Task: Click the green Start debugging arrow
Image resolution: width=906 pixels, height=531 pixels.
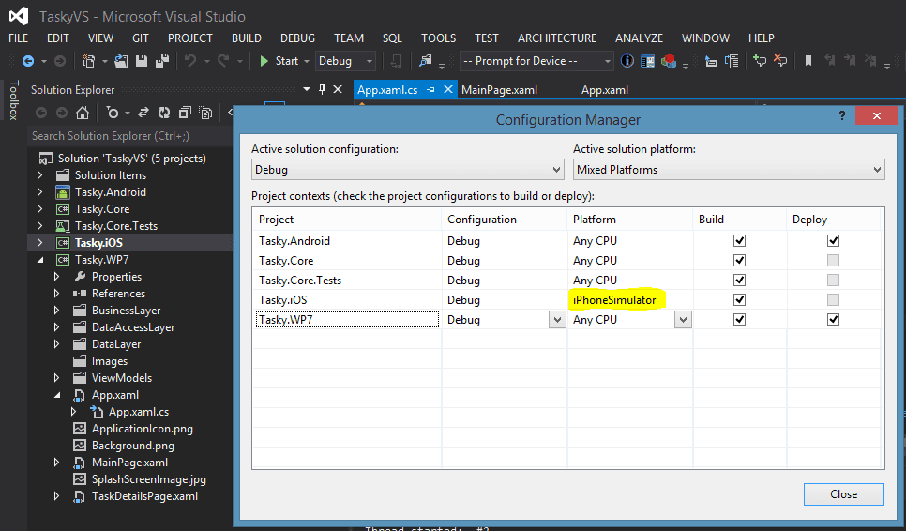Action: 264,61
